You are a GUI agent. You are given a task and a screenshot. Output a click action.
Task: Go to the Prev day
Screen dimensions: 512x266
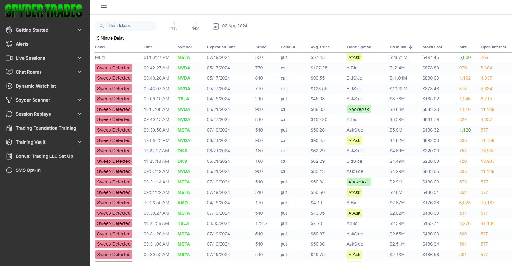[x=173, y=25]
